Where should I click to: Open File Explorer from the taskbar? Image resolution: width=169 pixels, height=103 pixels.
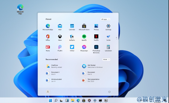(x=73, y=101)
